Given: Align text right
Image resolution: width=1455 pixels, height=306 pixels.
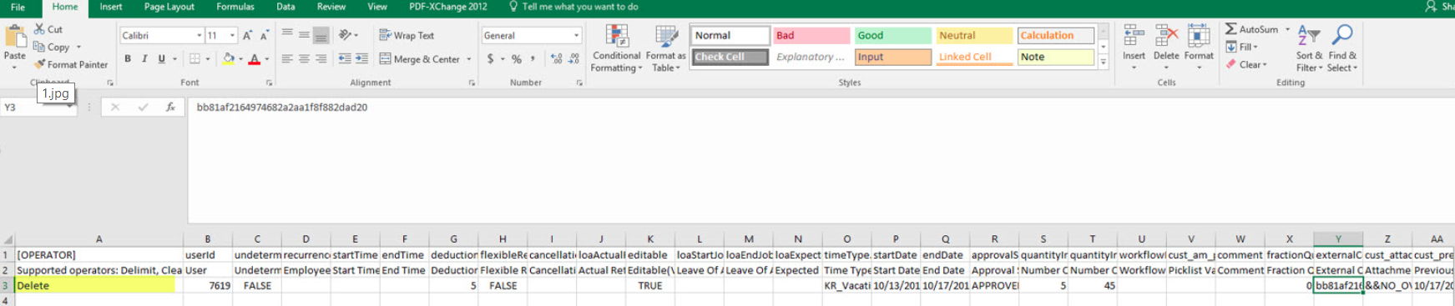Looking at the screenshot, I should click(321, 58).
